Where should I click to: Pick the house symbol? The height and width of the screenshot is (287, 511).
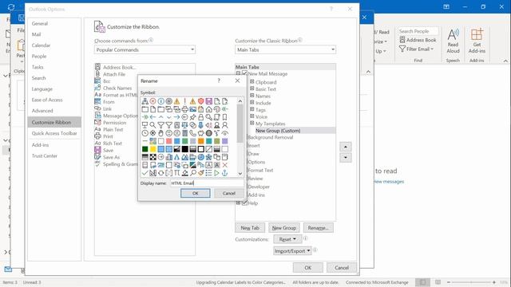point(209,109)
